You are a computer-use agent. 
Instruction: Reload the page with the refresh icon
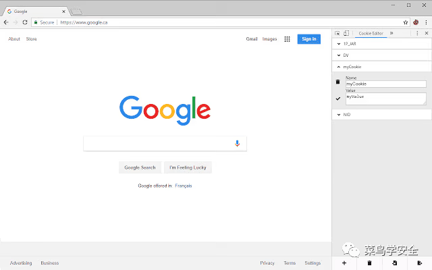point(25,22)
